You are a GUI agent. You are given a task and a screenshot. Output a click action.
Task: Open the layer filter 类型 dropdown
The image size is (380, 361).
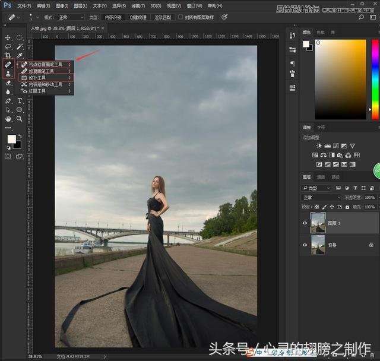tap(321, 188)
